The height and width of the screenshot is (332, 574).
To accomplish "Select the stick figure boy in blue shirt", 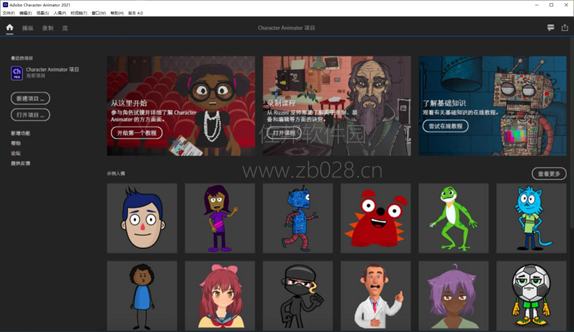I will click(142, 296).
